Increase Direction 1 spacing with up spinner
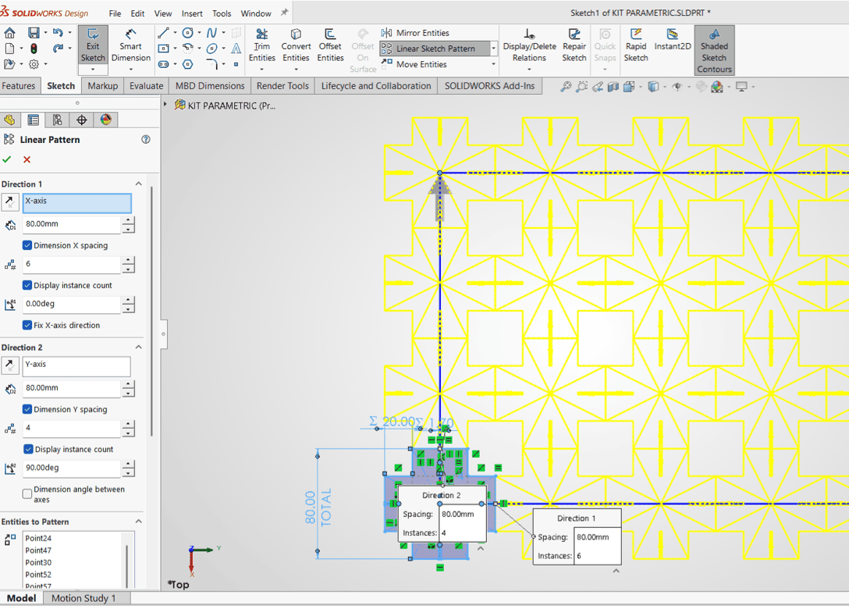 pos(128,220)
